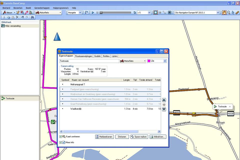Click the Afdrukken... button
Viewport: 240px width, 160px height.
coord(158,137)
